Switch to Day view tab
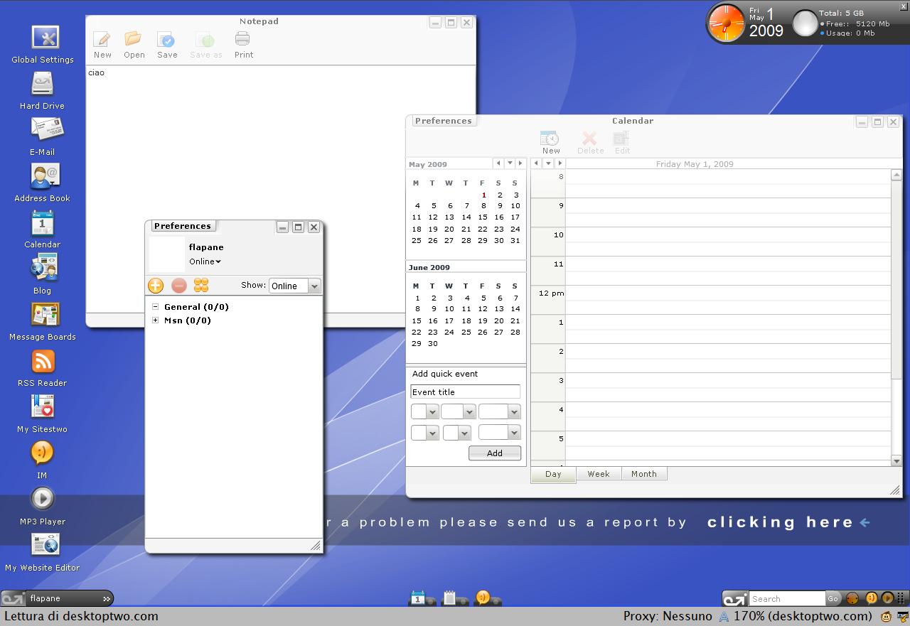 click(553, 474)
